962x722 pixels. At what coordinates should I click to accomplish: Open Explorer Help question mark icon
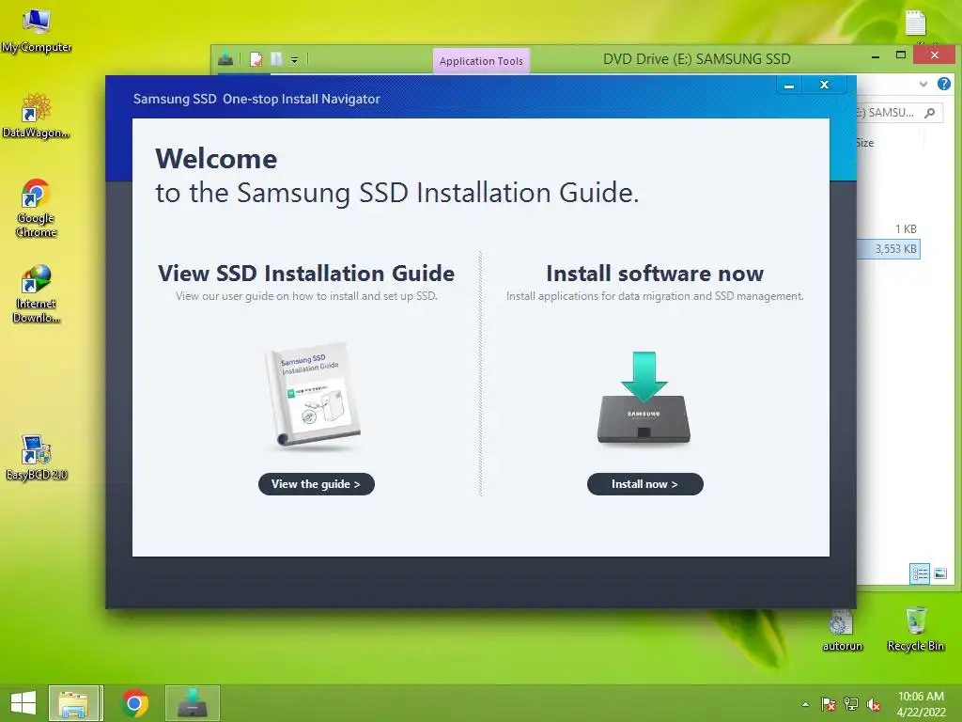[944, 84]
